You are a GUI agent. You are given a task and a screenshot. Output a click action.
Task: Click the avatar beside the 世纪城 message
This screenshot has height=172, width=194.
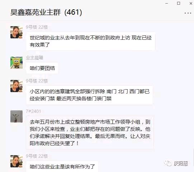tap(16, 32)
